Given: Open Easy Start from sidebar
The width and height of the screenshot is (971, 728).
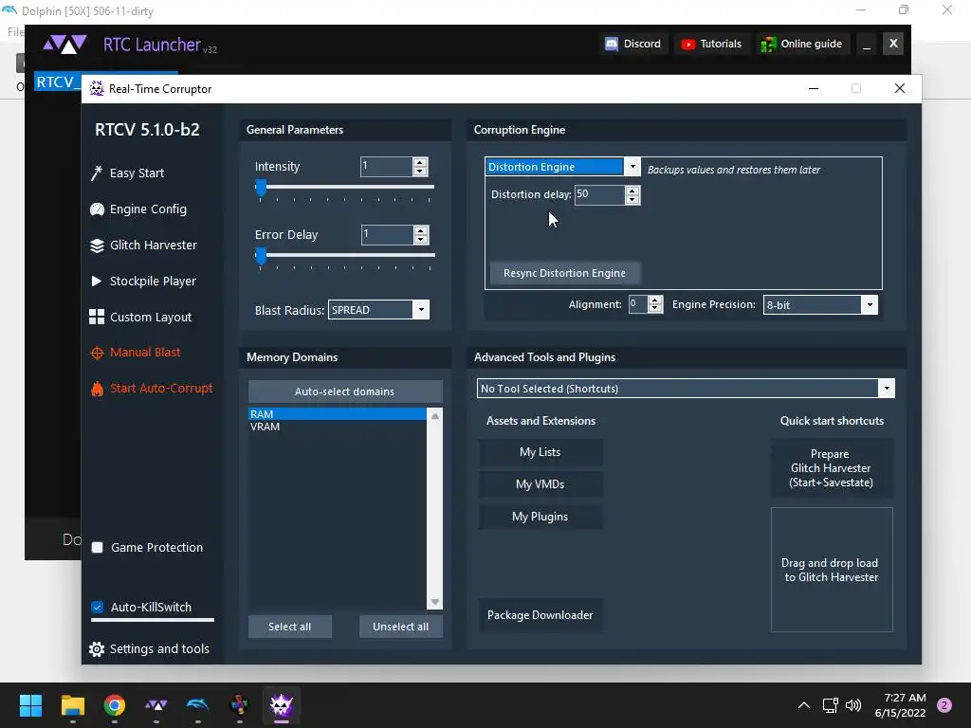Looking at the screenshot, I should pos(137,173).
